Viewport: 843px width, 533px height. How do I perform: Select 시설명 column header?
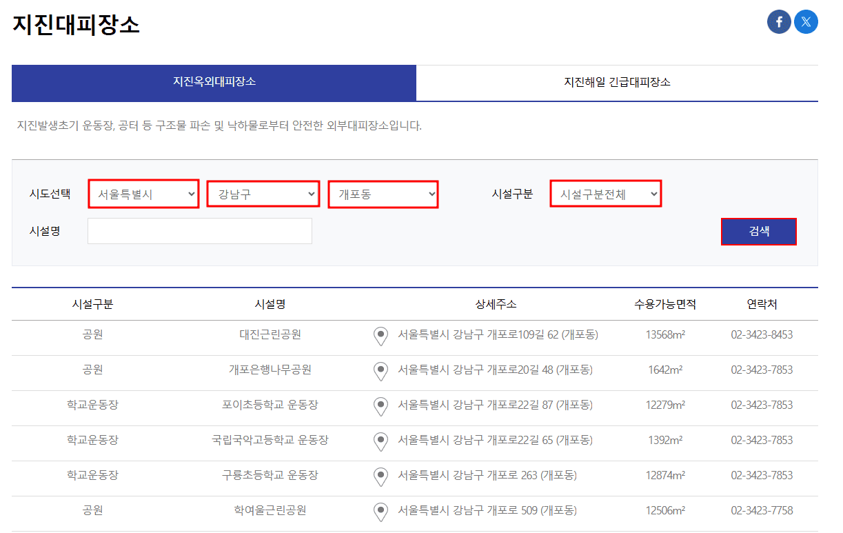click(270, 304)
